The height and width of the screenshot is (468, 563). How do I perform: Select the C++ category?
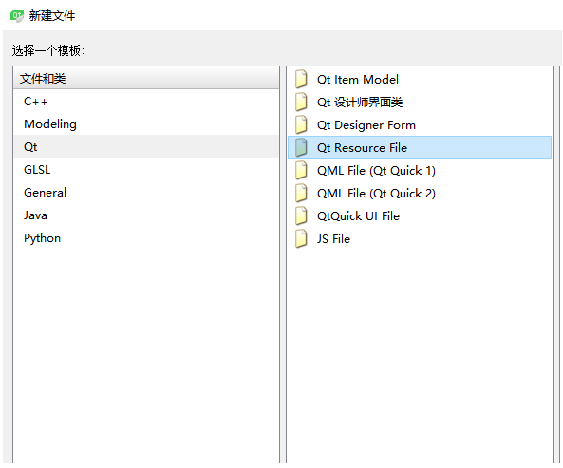pyautogui.click(x=146, y=102)
